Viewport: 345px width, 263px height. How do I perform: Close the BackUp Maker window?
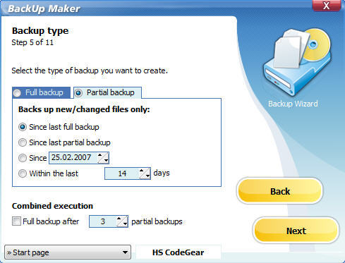click(x=327, y=6)
